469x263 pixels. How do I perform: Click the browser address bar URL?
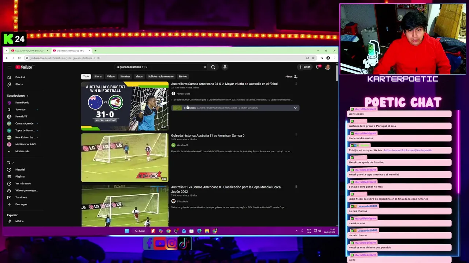click(x=65, y=58)
